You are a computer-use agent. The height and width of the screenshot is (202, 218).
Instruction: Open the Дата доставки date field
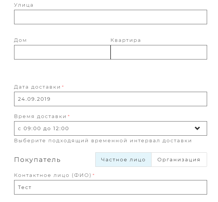pos(111,99)
